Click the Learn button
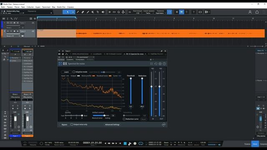The image size is (267, 150). [x=66, y=72]
